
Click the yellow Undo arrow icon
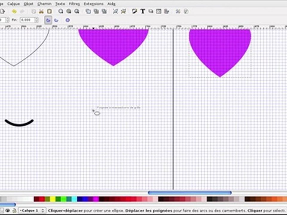click(14, 12)
